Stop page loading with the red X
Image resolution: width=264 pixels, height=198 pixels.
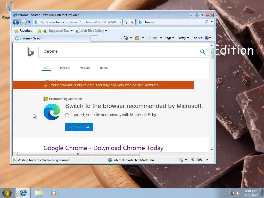132,22
